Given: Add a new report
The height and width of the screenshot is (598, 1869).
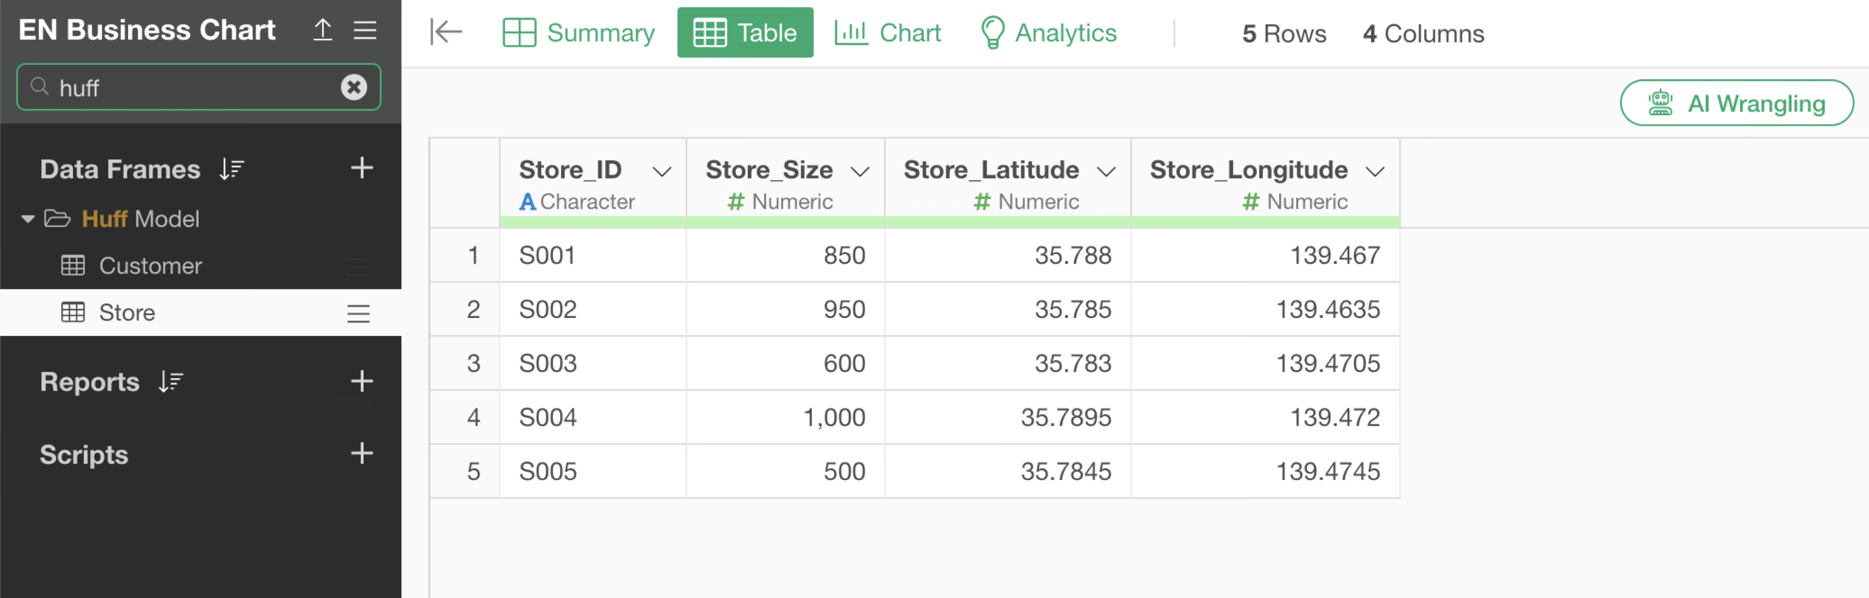Looking at the screenshot, I should [361, 381].
